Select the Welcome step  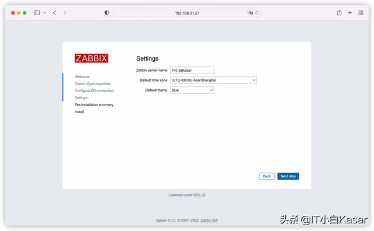(x=82, y=76)
